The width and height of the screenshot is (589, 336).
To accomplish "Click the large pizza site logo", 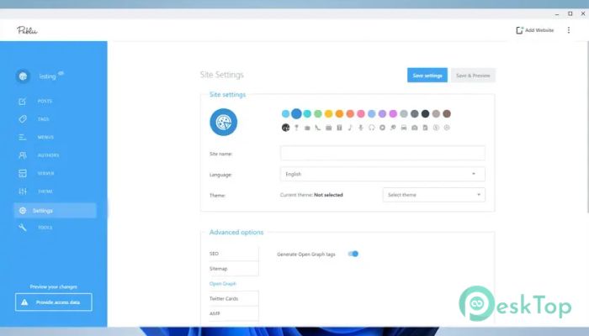I will 224,122.
